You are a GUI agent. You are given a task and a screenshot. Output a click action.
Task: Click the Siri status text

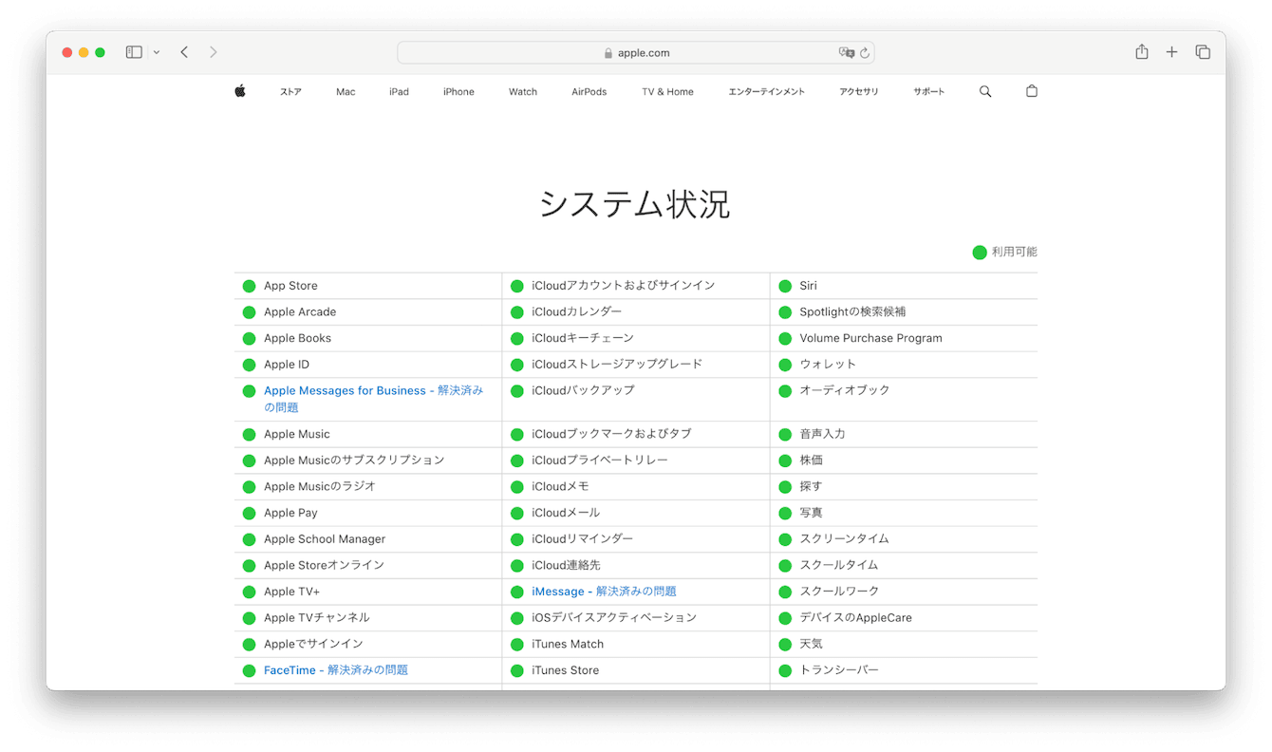(808, 286)
